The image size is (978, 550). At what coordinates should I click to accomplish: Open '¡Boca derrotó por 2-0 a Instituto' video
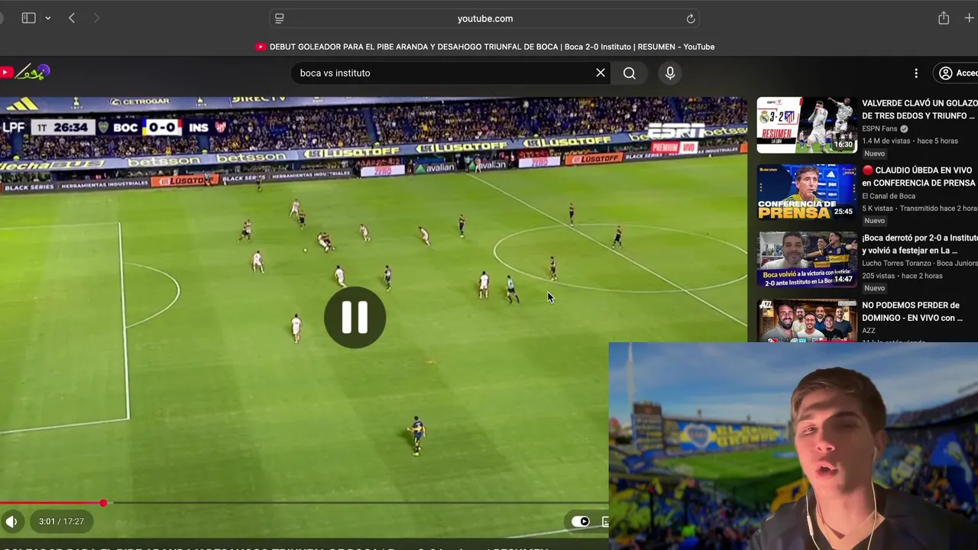coord(919,244)
